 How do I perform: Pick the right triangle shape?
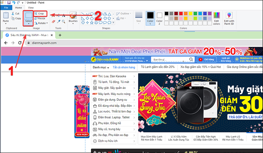coord(83,18)
